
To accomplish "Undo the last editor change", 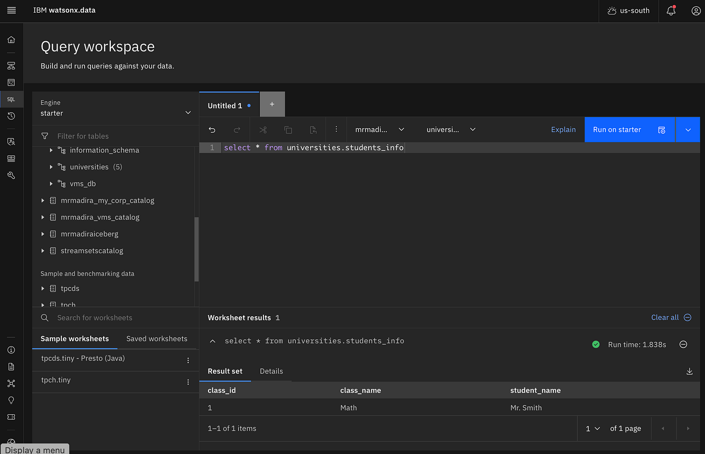I will [212, 130].
